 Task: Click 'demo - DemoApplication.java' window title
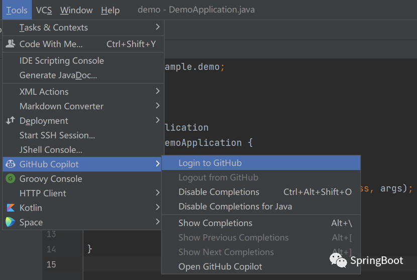196,10
